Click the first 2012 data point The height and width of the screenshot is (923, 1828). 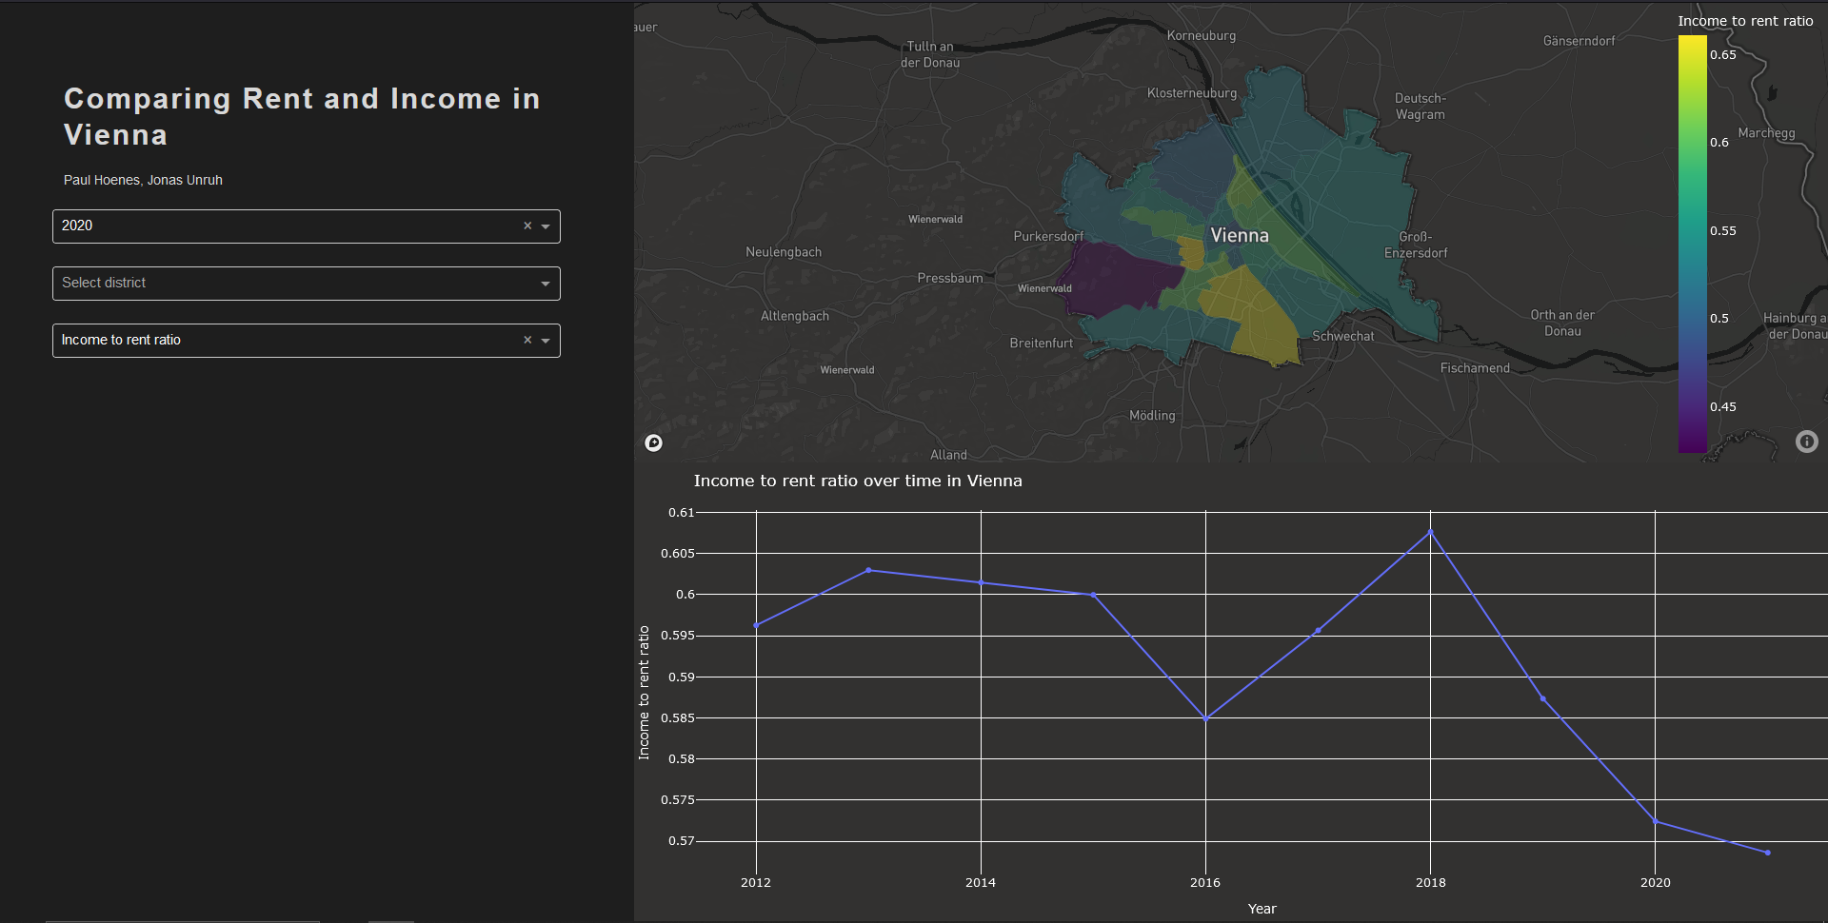click(x=756, y=625)
